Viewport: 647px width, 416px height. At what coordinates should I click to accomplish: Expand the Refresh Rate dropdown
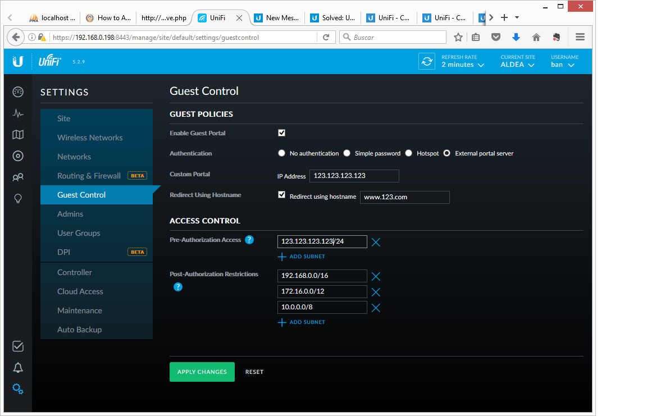click(x=462, y=65)
